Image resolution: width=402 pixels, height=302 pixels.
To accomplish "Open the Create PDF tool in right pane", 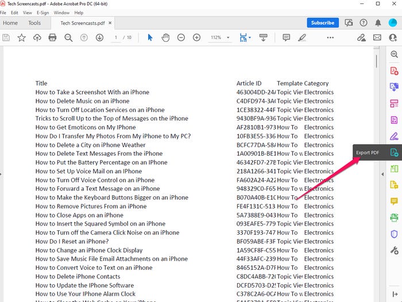I will [394, 71].
